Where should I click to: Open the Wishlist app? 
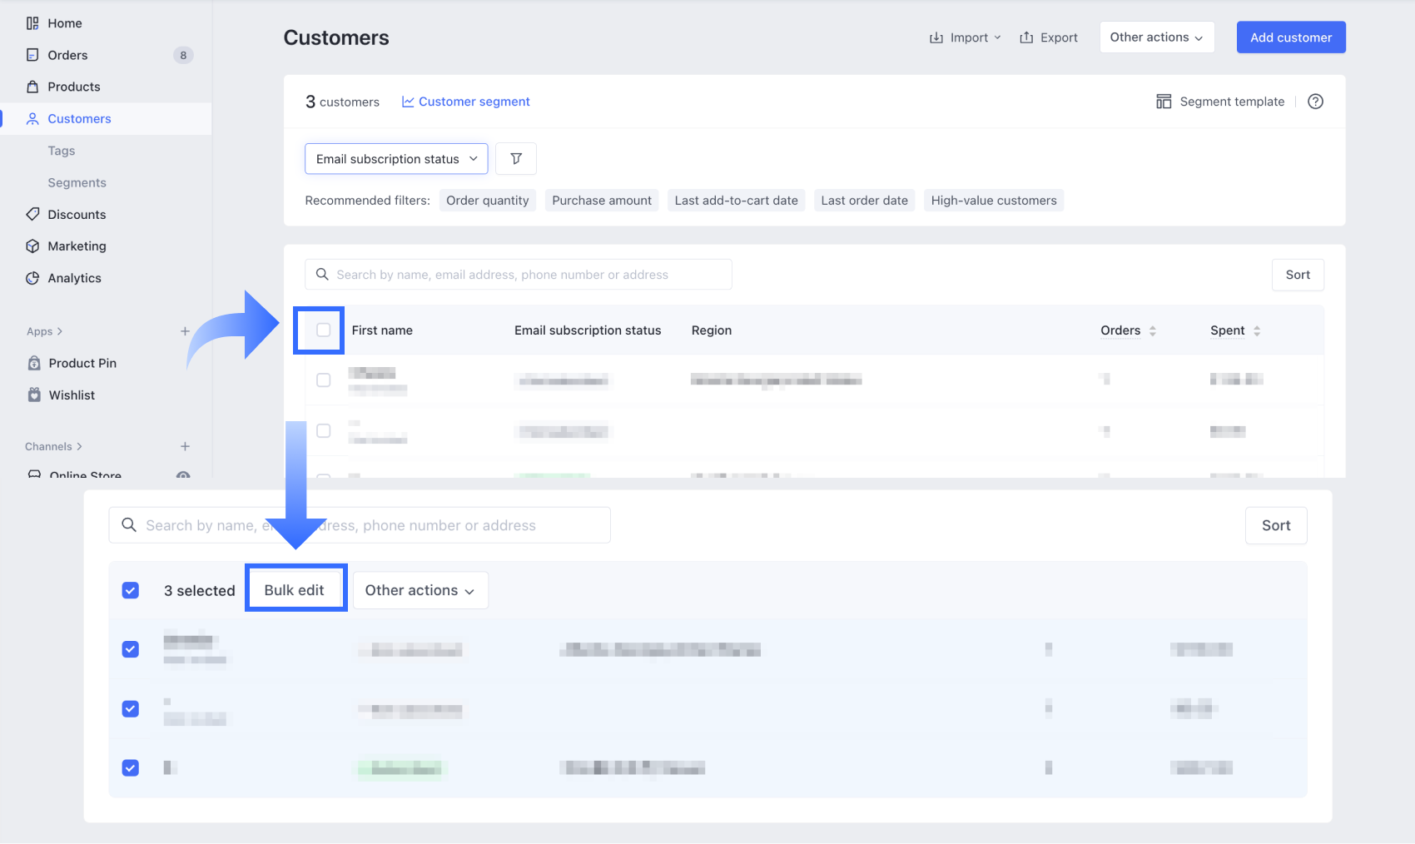pos(72,395)
